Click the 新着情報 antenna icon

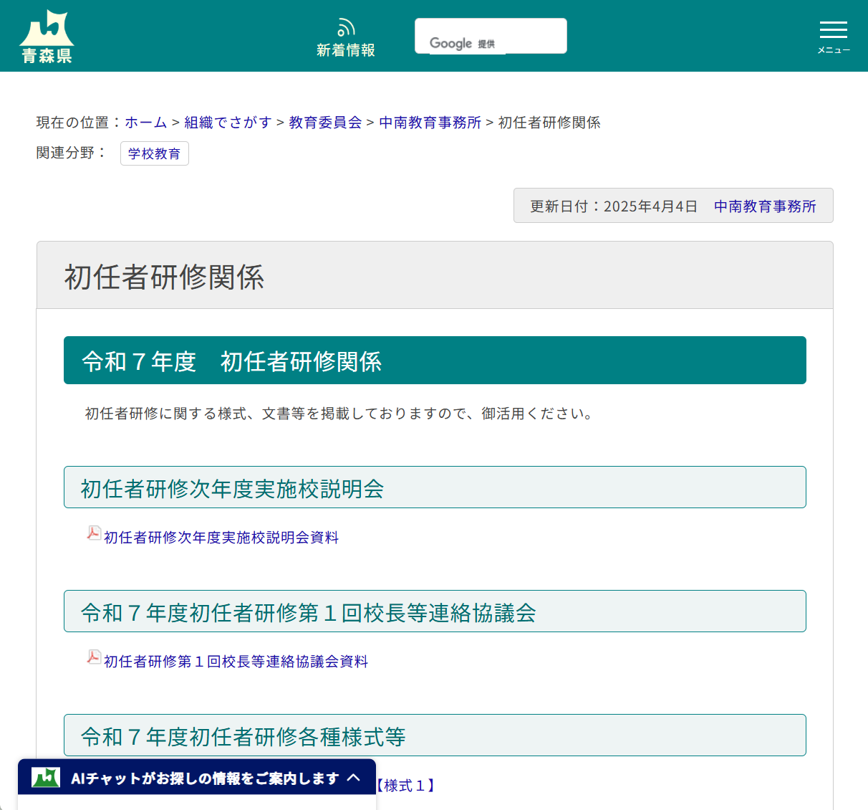coord(346,27)
